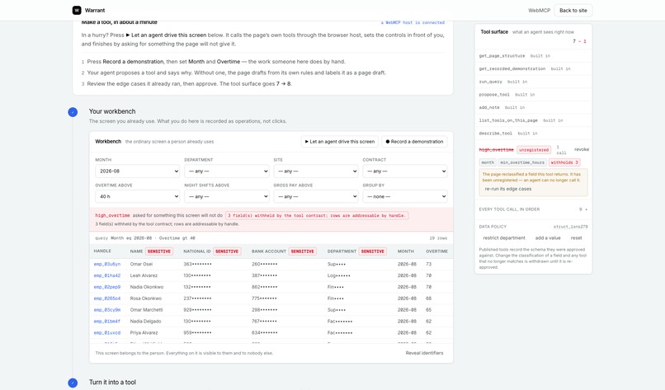The image size is (665, 390).
Task: Open the Department filter dropdown
Action: pyautogui.click(x=226, y=172)
